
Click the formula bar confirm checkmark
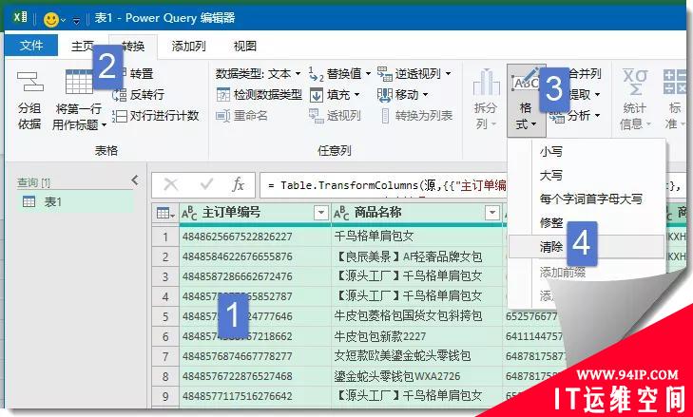tap(206, 184)
